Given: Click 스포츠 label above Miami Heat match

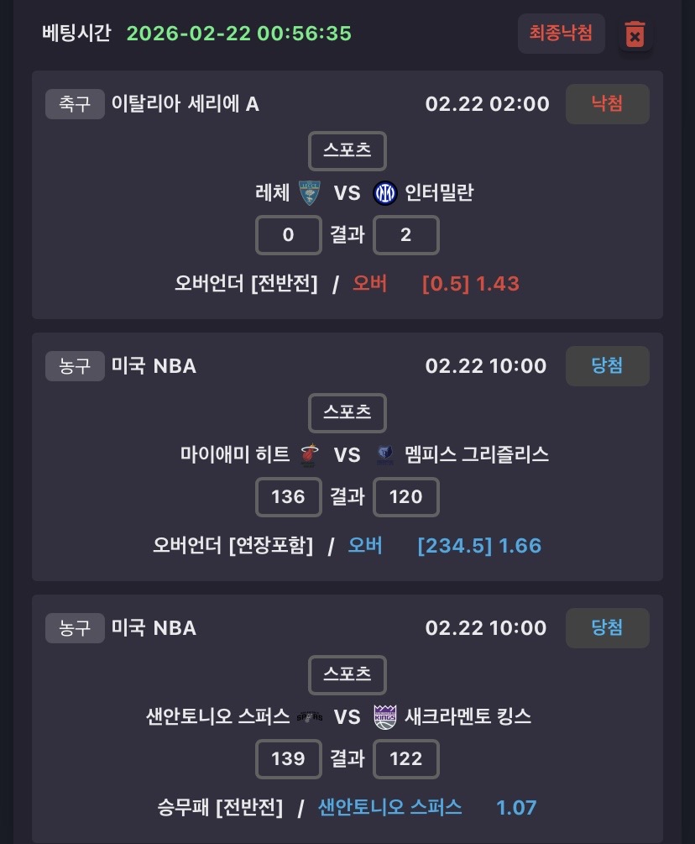Looking at the screenshot, I should point(347,413).
